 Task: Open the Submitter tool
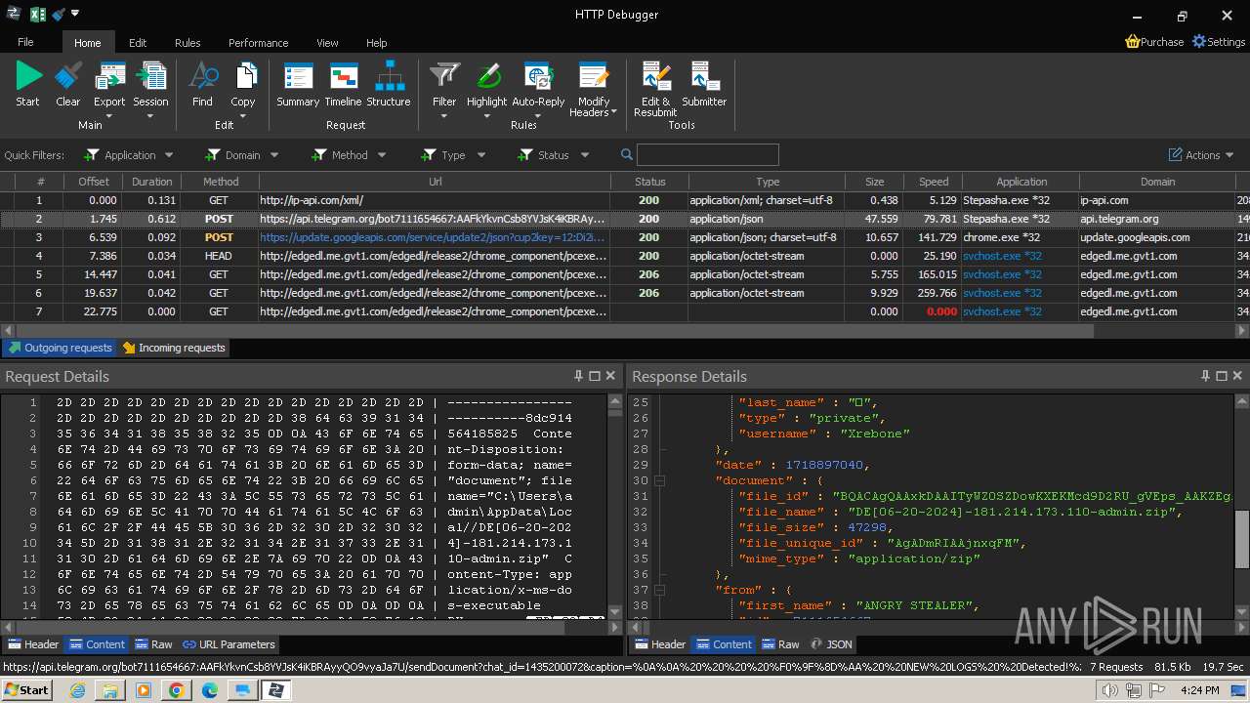pyautogui.click(x=704, y=86)
